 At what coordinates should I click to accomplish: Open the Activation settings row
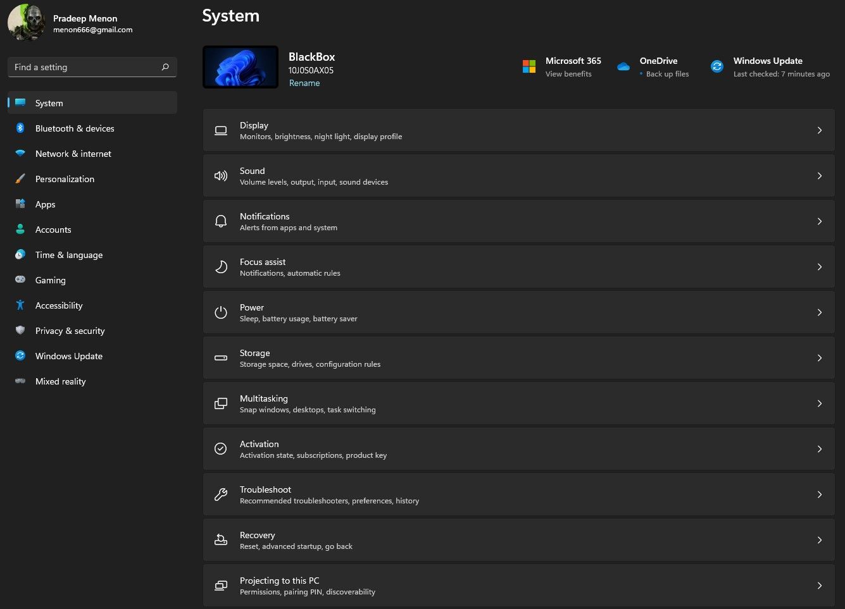518,449
